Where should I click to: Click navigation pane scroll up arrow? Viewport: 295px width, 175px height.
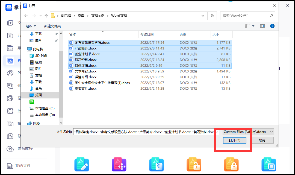61,33
